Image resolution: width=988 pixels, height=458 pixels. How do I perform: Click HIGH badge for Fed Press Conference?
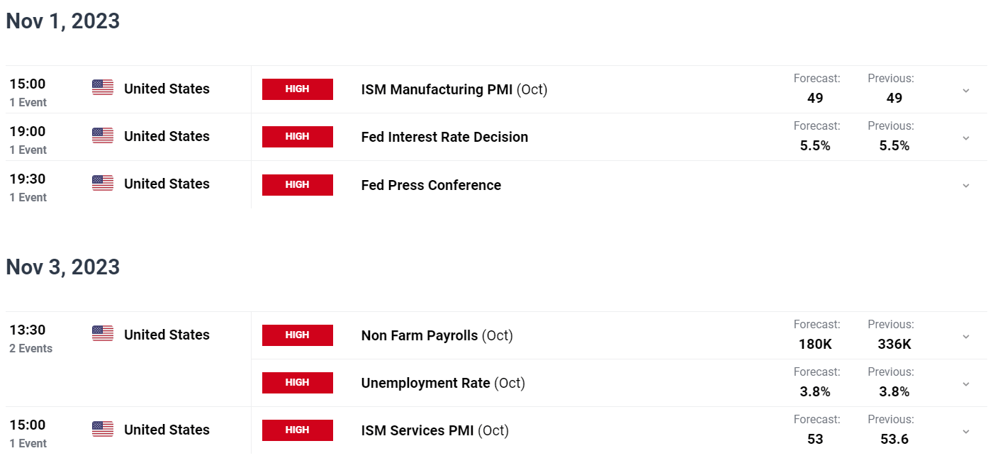click(x=298, y=185)
